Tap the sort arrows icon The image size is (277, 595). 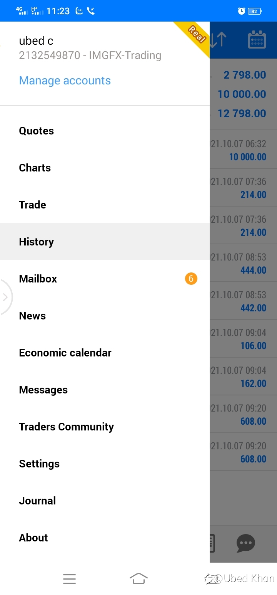(218, 40)
